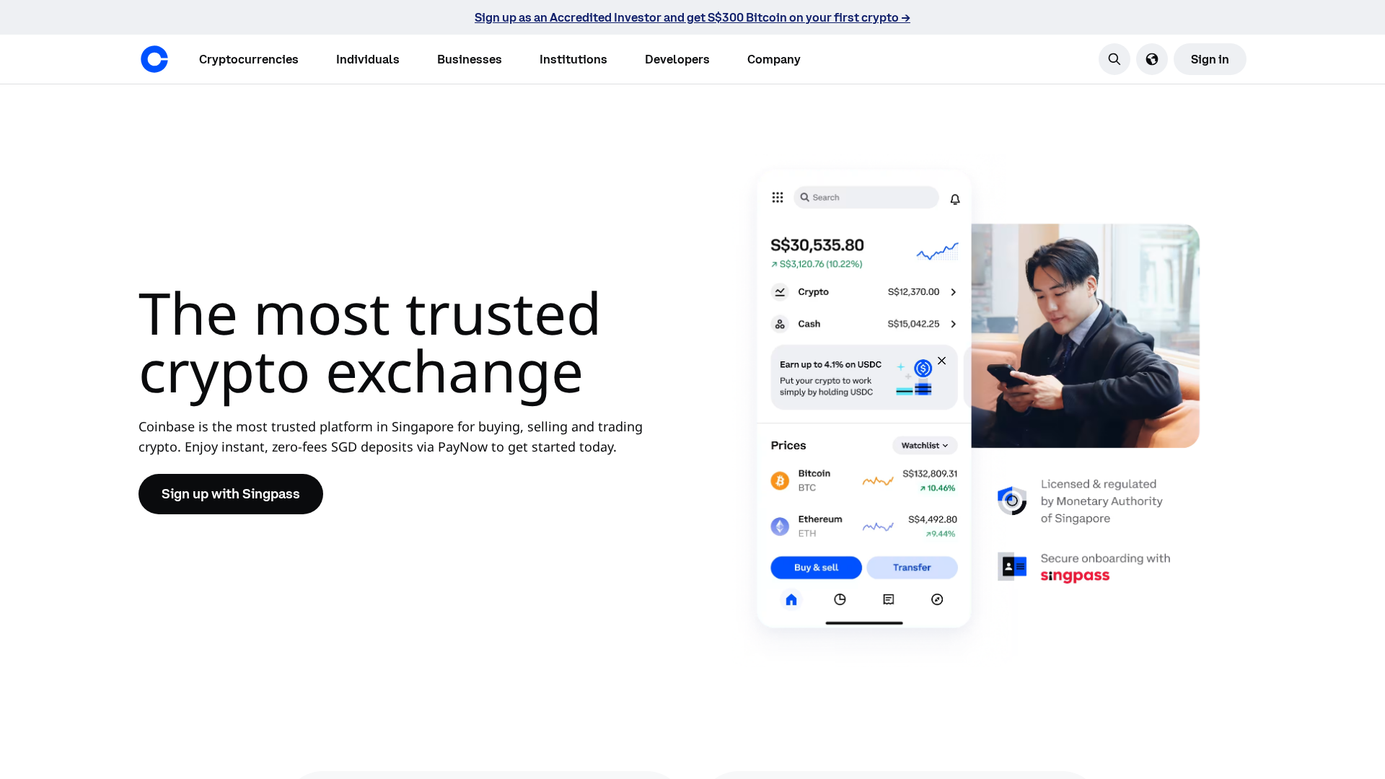Expand the Crypto balance chevron

pyautogui.click(x=953, y=292)
